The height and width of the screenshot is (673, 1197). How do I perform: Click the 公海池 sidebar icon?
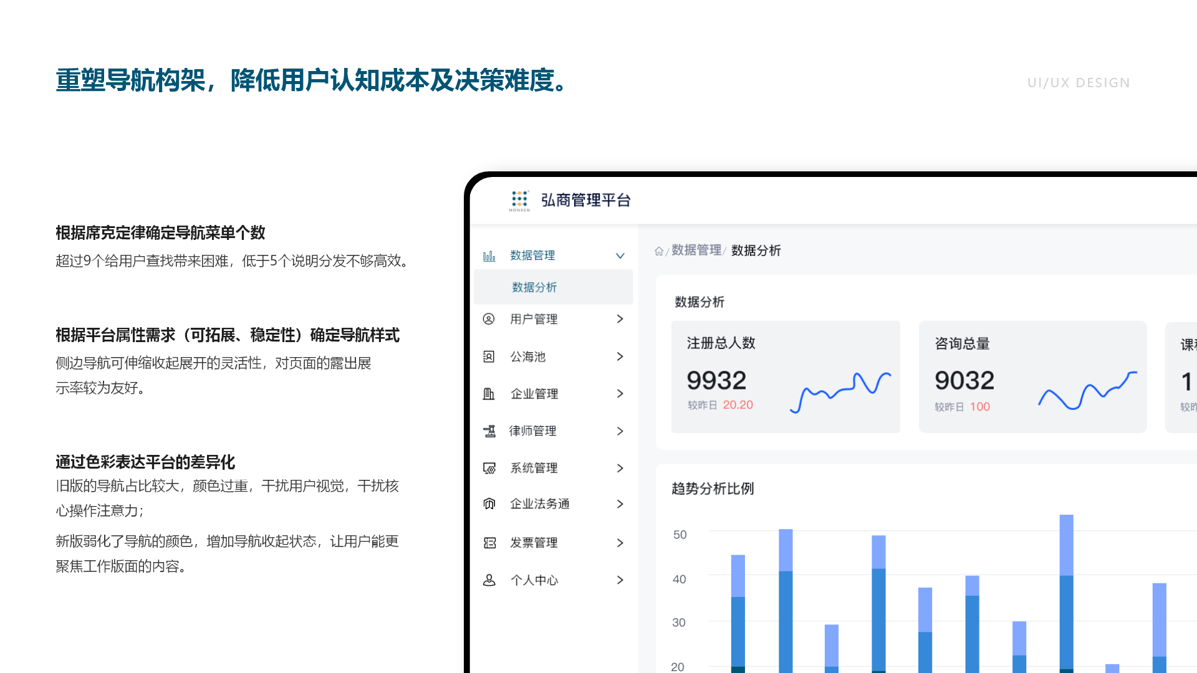489,356
